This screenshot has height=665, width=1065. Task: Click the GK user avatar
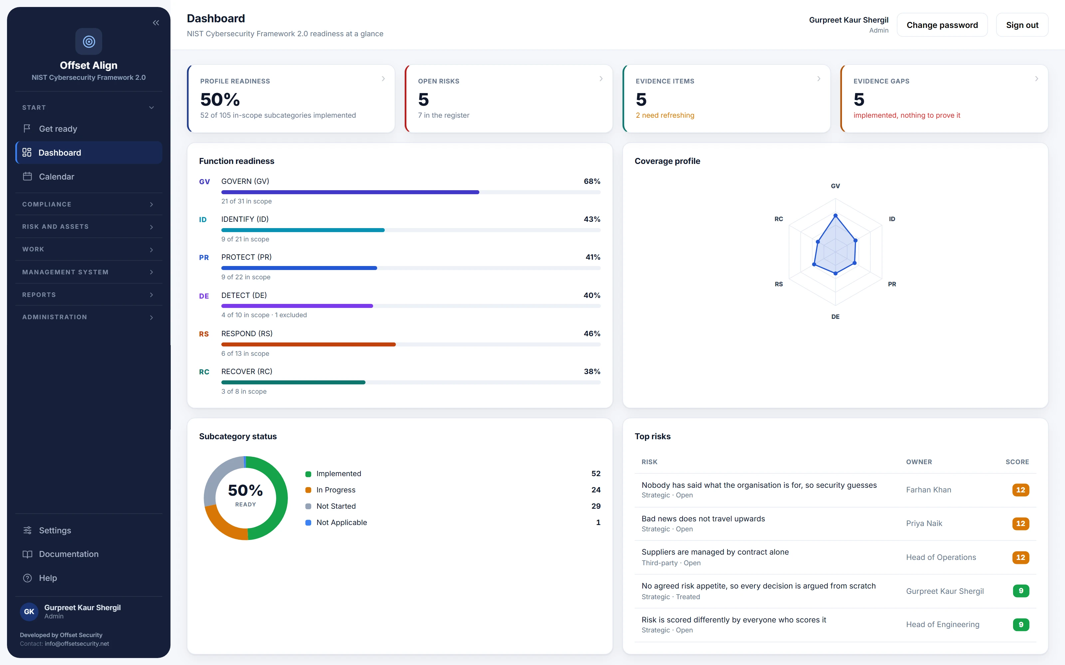[x=29, y=611]
